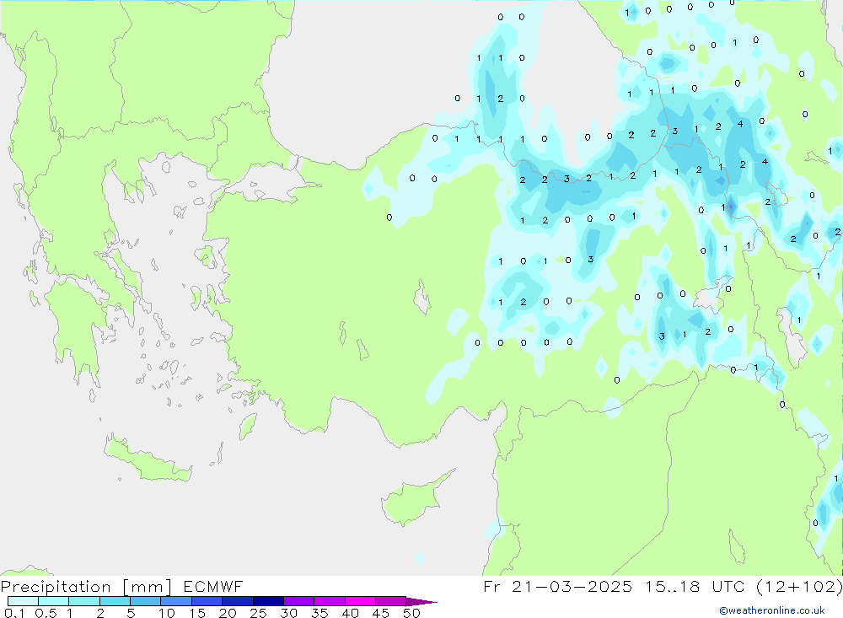Screen dimensions: 843x618
Task: Pick the 15–20 mm legend color swatch
Action: click(207, 601)
